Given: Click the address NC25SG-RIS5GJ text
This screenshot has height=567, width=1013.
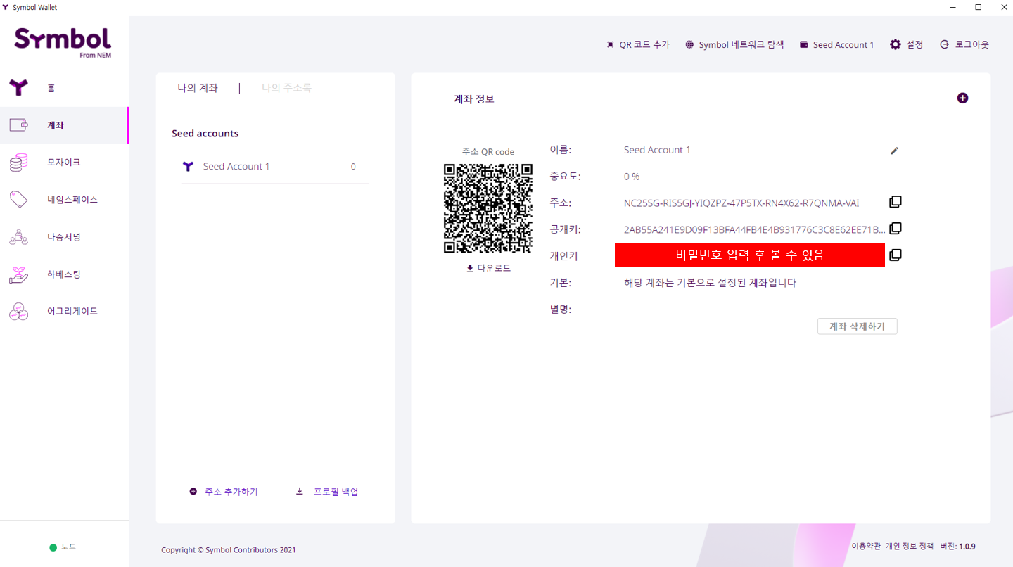Looking at the screenshot, I should pyautogui.click(x=741, y=203).
